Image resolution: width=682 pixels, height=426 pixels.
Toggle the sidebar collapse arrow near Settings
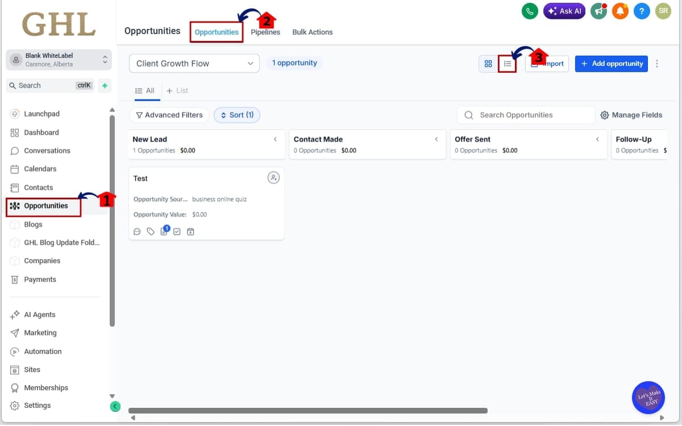click(x=115, y=406)
